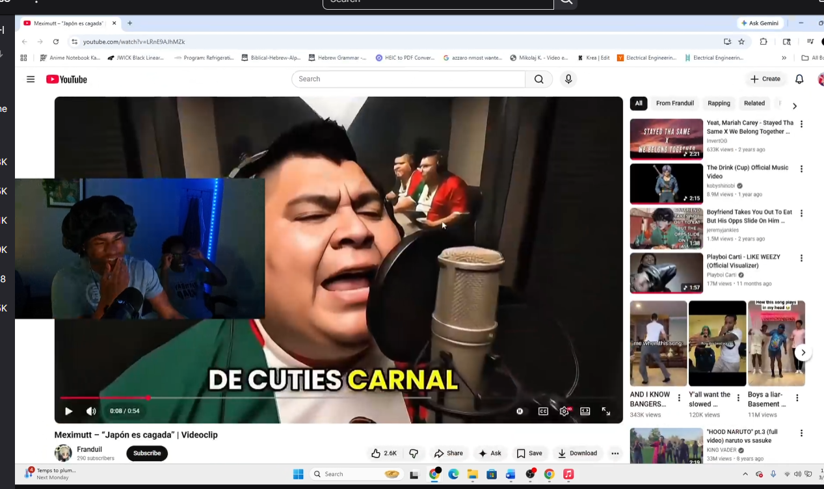824x489 pixels.
Task: Open more actions menu beside Download
Action: point(615,453)
